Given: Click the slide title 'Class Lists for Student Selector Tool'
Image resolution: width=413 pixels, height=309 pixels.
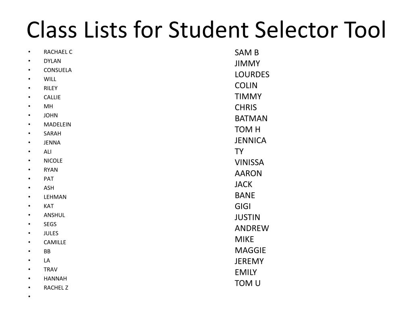Looking at the screenshot, I should [x=206, y=29].
